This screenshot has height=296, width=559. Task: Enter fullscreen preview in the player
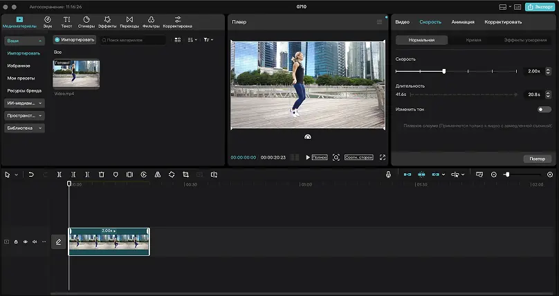tap(383, 157)
